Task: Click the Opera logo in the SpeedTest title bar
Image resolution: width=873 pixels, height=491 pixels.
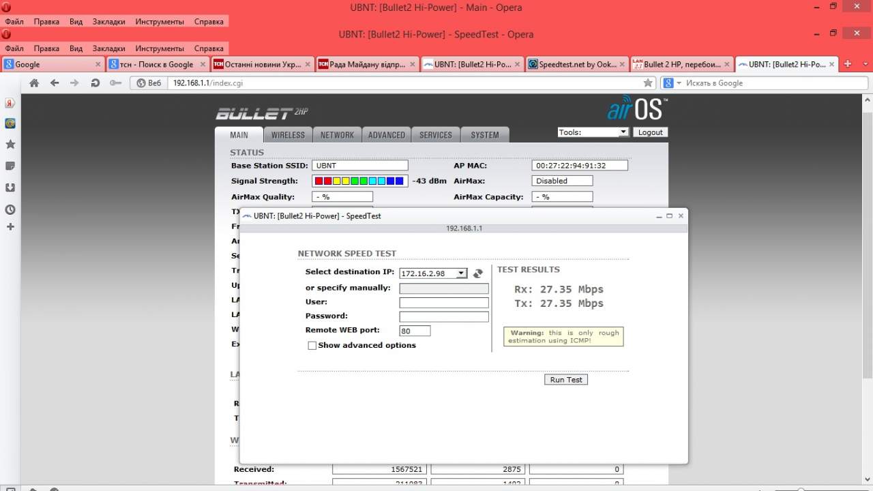Action: 6,34
